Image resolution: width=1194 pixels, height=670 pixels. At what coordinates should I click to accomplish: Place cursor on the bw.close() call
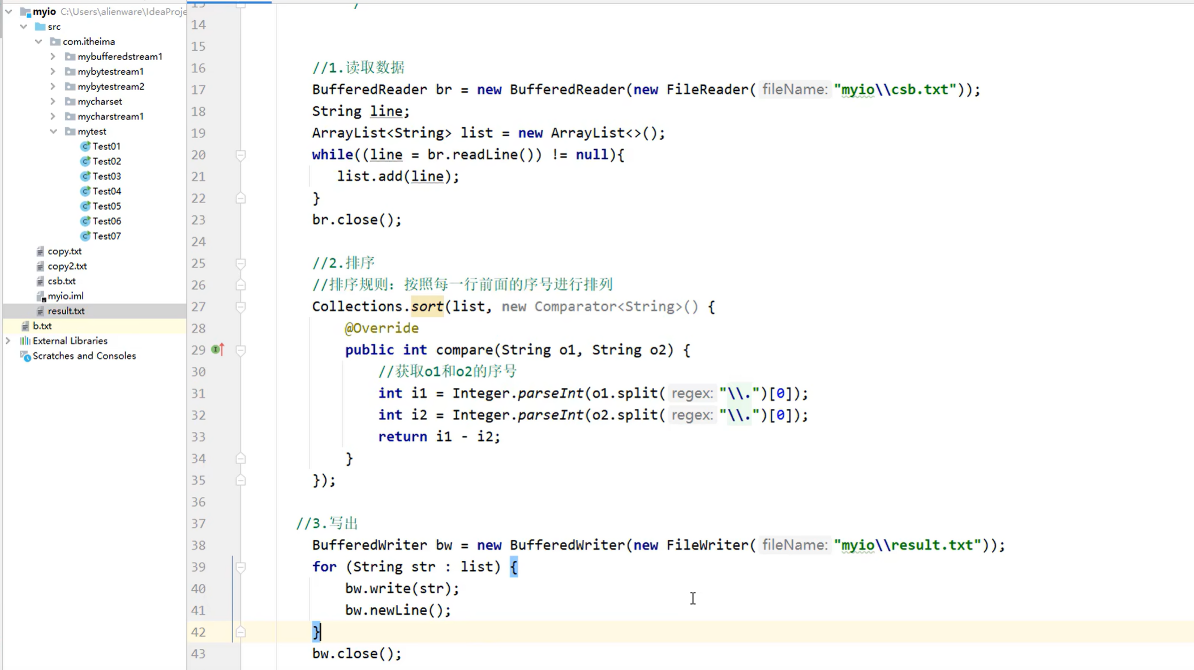[x=357, y=653]
